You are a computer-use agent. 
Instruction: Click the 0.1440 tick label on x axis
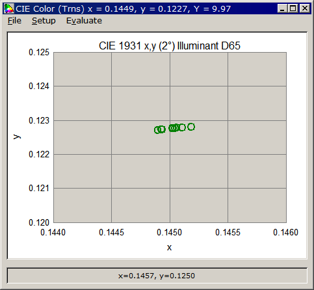pos(53,232)
